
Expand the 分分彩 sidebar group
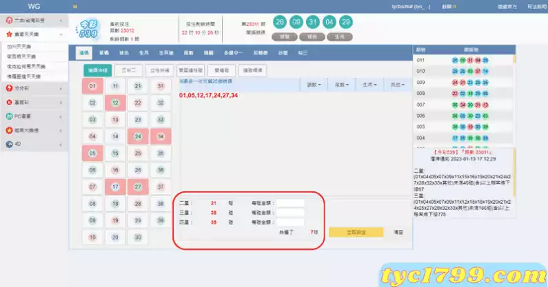tap(61, 89)
